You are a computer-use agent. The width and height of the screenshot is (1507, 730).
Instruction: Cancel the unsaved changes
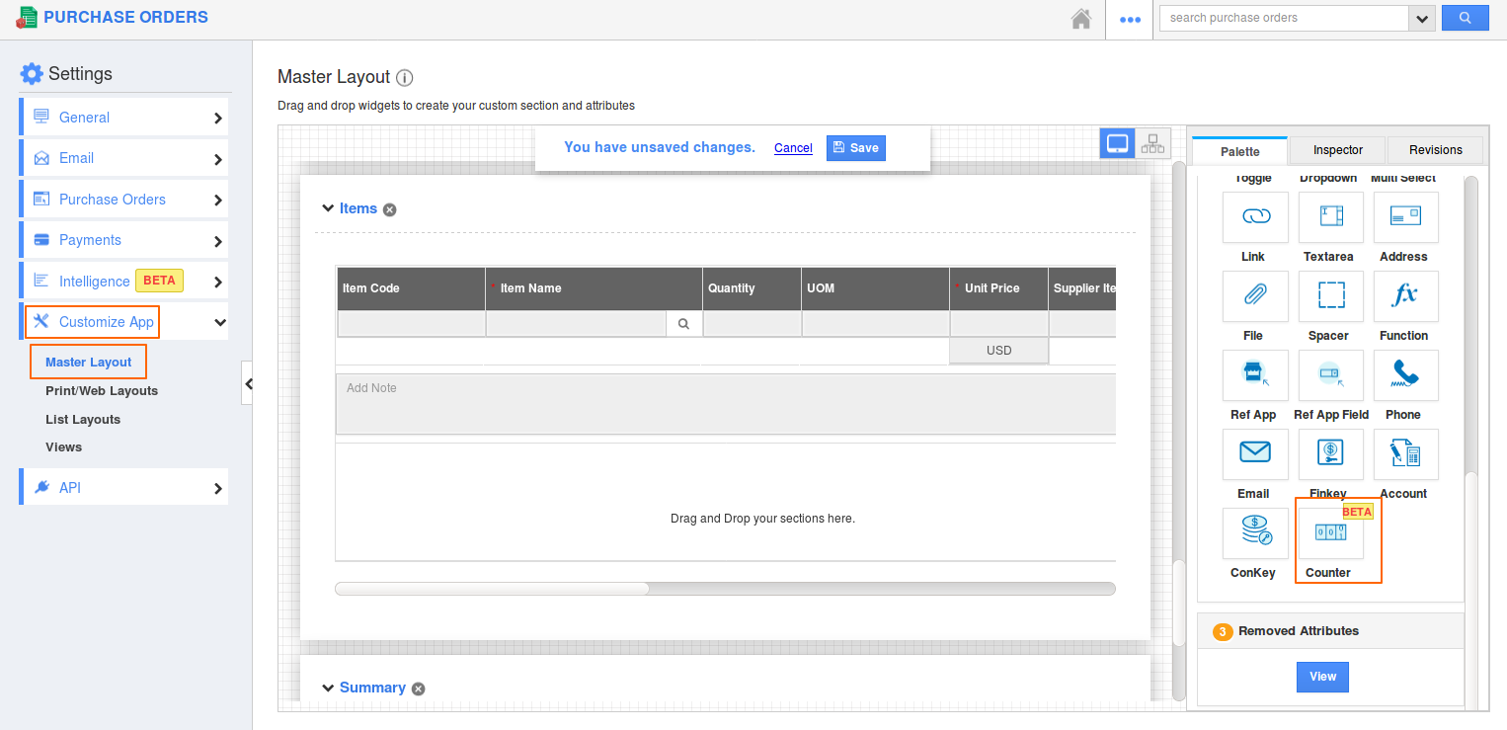pos(793,148)
